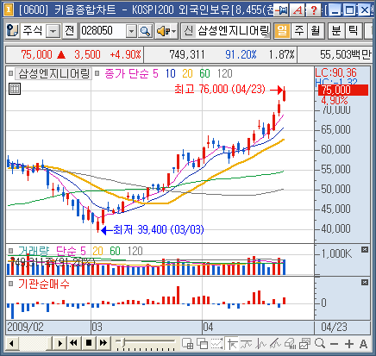Click the crosshair cursor tool icon

pos(232,343)
